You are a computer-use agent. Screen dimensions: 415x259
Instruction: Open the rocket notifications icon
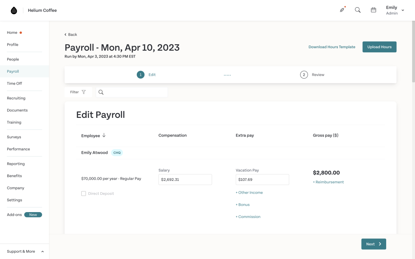342,10
